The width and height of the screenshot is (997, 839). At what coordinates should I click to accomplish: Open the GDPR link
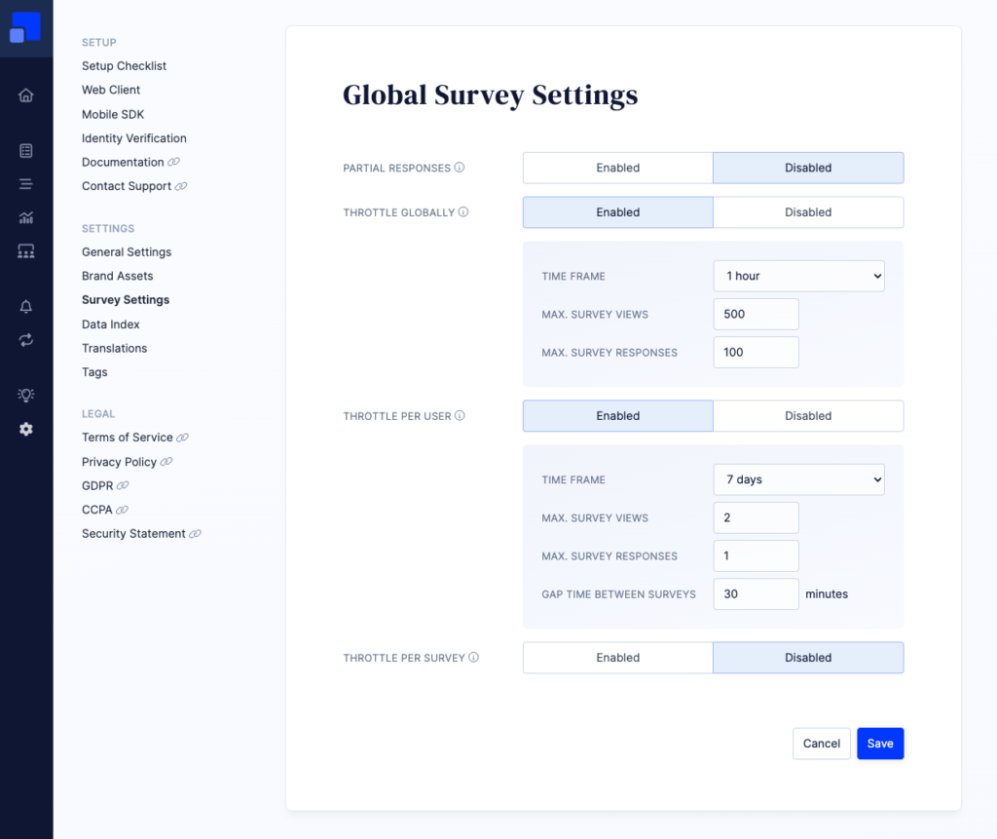[x=97, y=485]
